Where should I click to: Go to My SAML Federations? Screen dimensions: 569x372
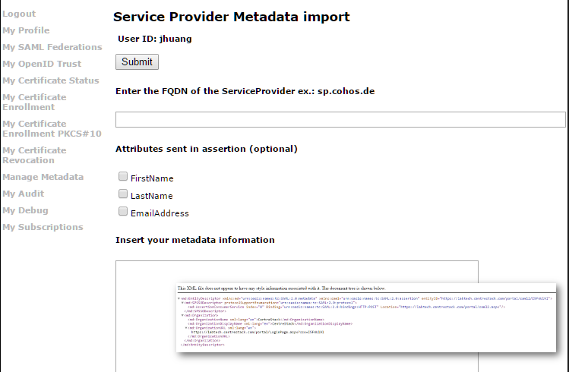click(52, 47)
